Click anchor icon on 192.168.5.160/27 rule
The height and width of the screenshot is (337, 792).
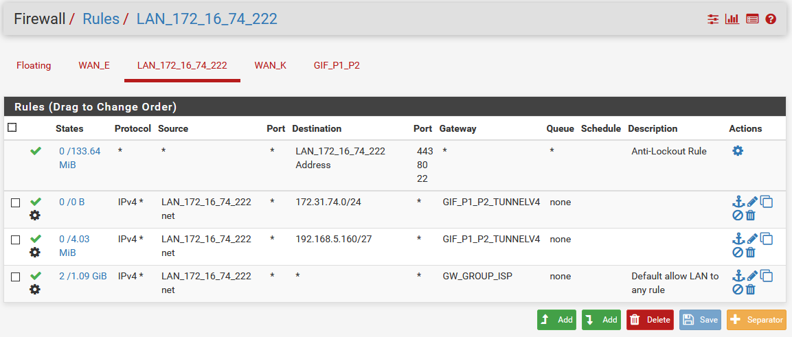click(x=738, y=238)
